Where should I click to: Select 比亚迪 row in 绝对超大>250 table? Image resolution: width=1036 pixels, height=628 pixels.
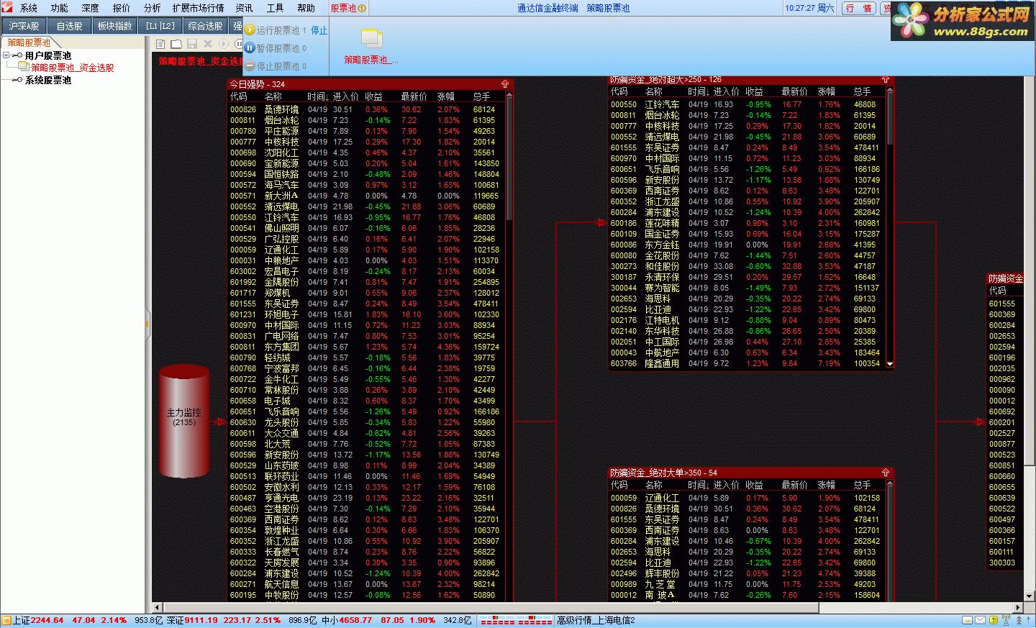(x=747, y=309)
